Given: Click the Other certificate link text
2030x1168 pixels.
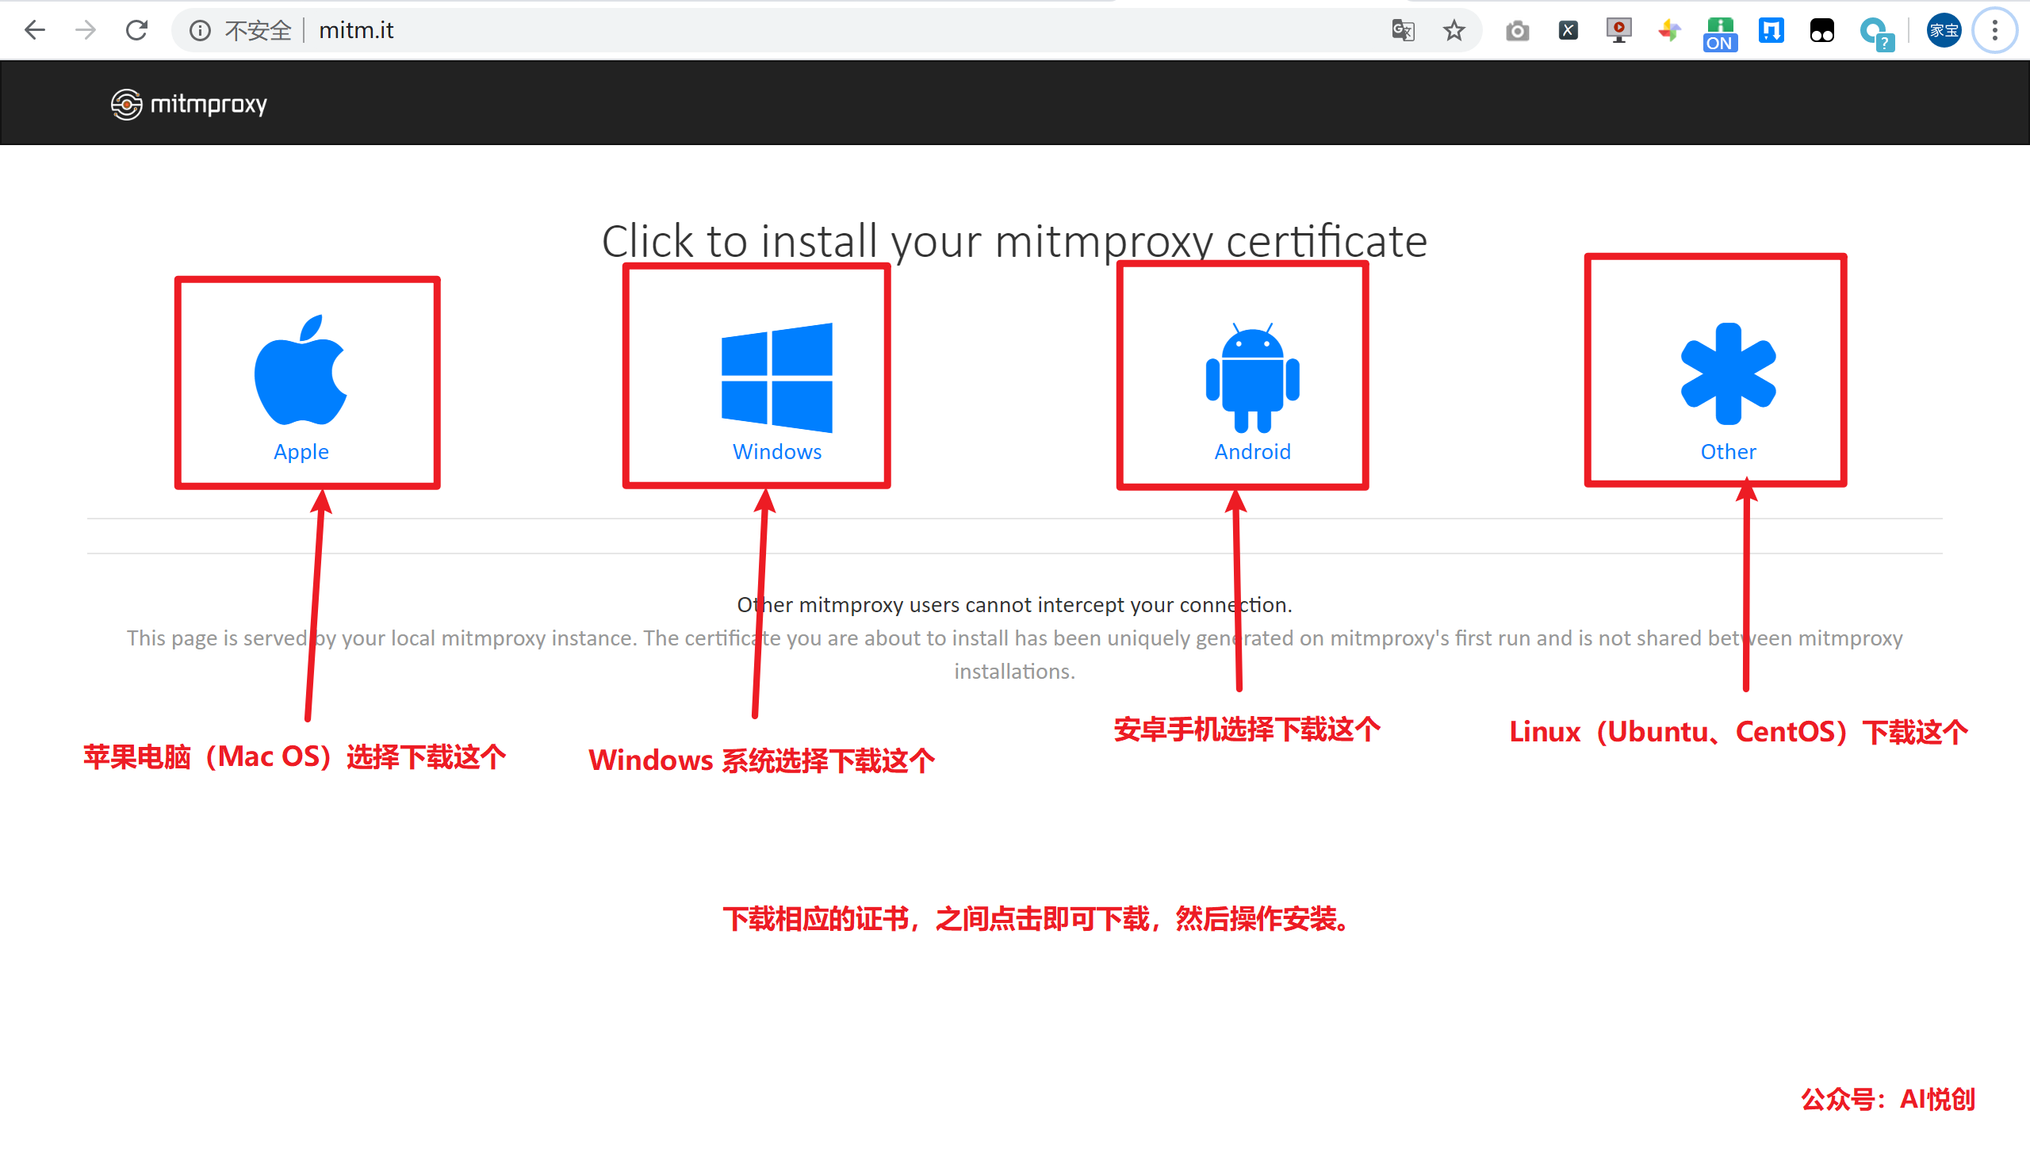Looking at the screenshot, I should coord(1729,452).
